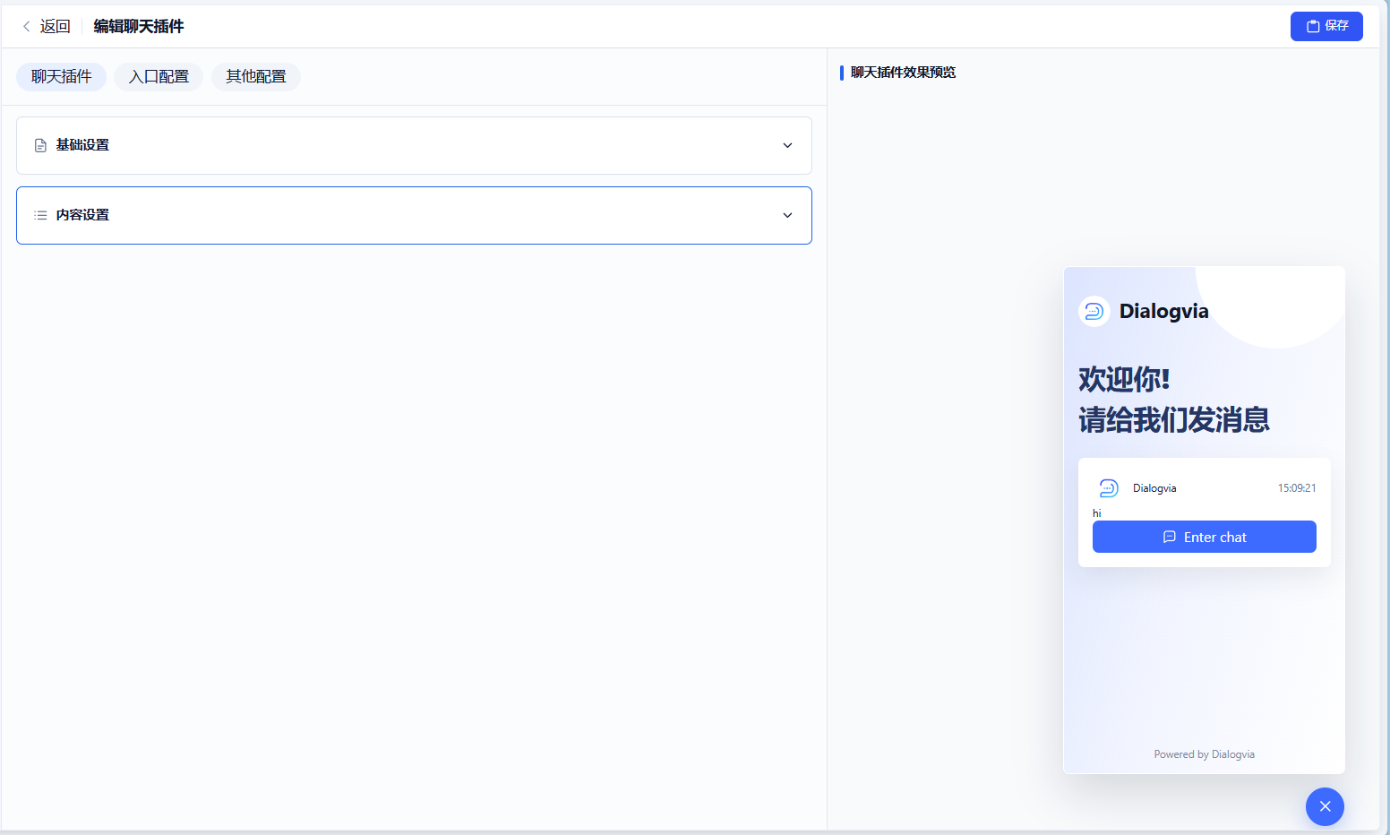This screenshot has width=1390, height=835.
Task: Click the 请给我们发消息 heading
Action: 1173,419
